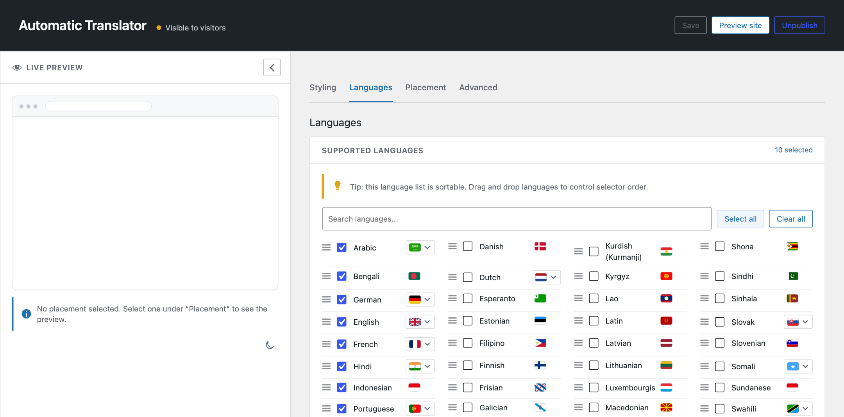Viewport: 844px width, 417px height.
Task: Click the Finnish flag icon
Action: pos(540,365)
